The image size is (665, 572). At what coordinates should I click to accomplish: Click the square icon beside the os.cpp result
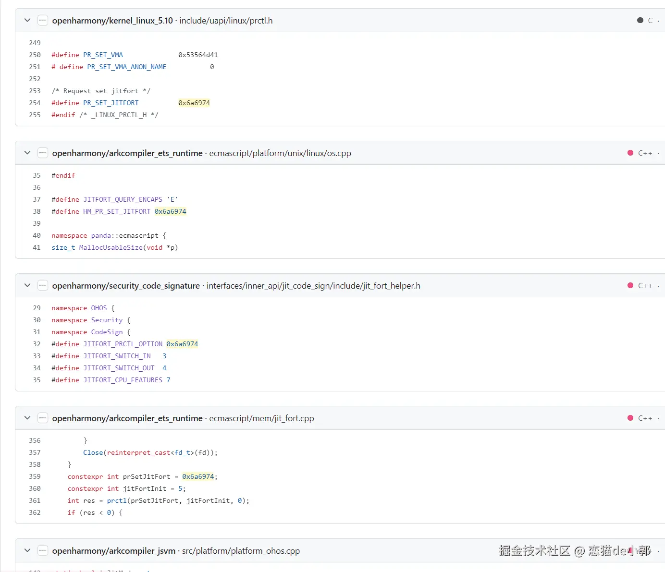(x=43, y=153)
